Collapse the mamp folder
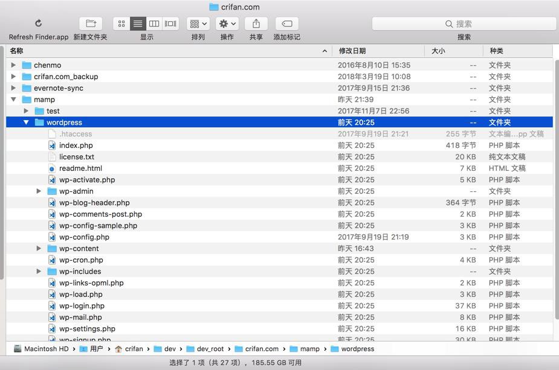 coord(13,100)
